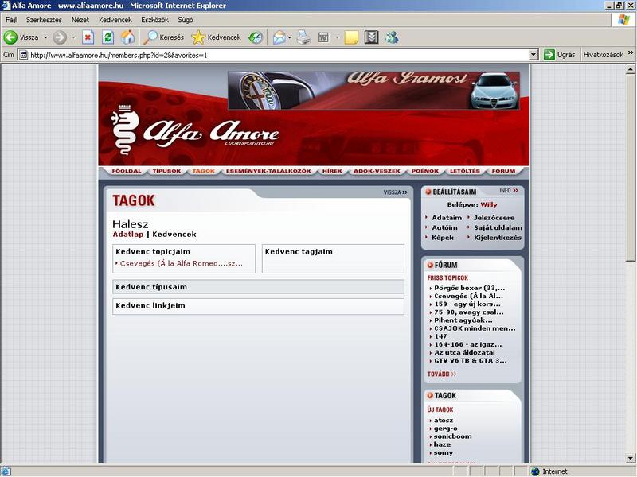This screenshot has width=637, height=477.
Task: Open the LETÖLTÉS nav tab
Action: [465, 171]
